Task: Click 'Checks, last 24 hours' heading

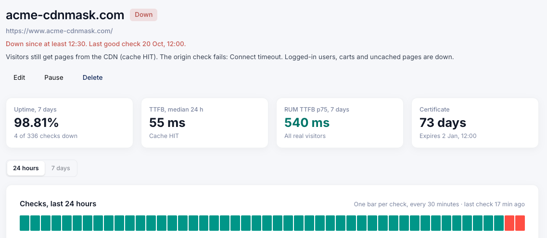Action: pos(58,204)
